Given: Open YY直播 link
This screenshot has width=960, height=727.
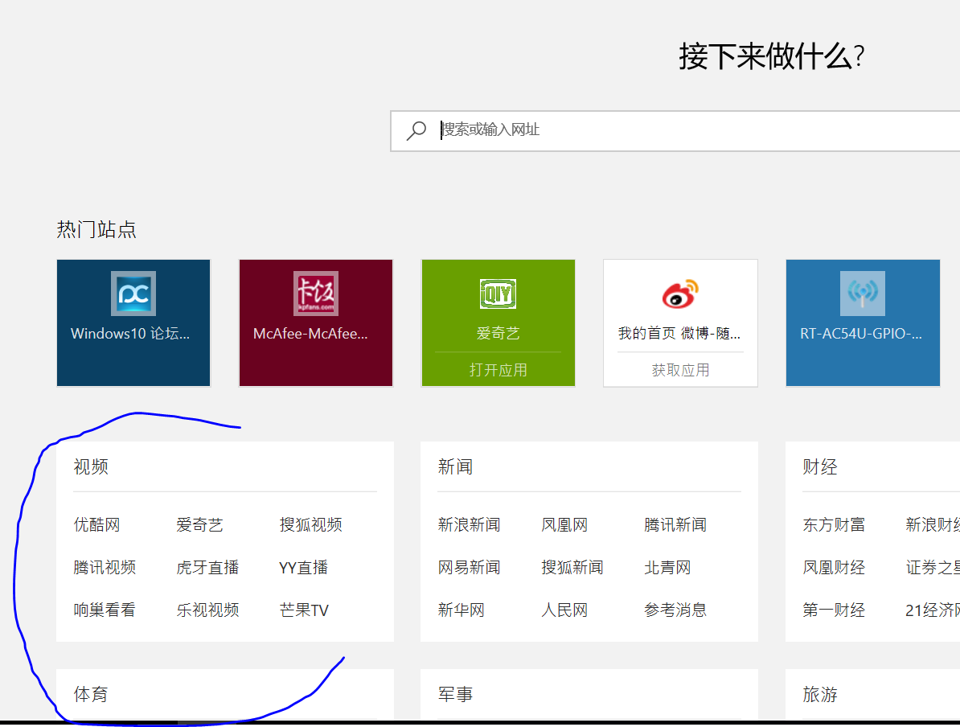Looking at the screenshot, I should click(x=304, y=568).
